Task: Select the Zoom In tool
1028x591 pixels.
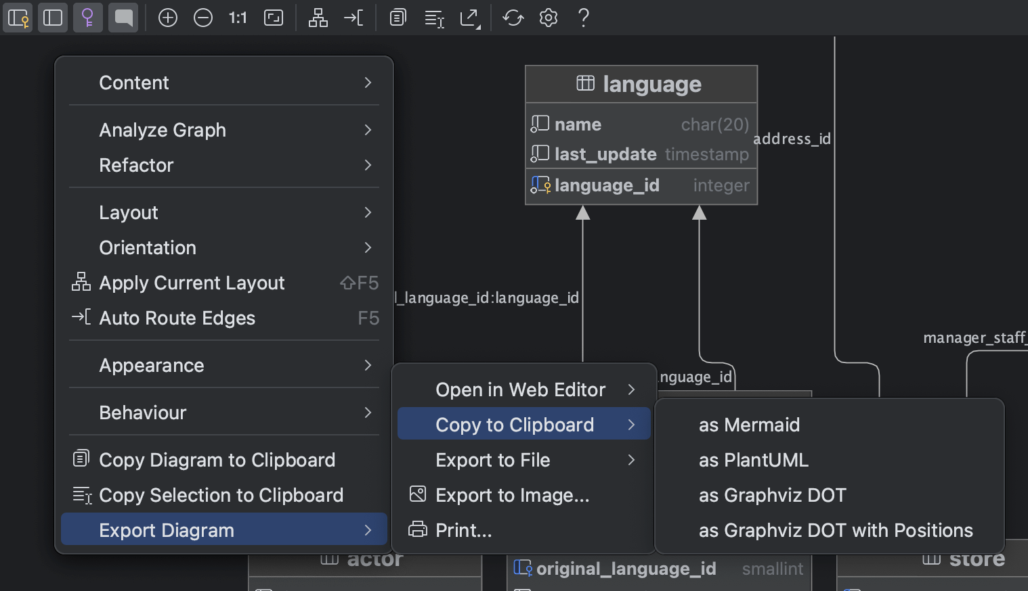Action: tap(168, 18)
